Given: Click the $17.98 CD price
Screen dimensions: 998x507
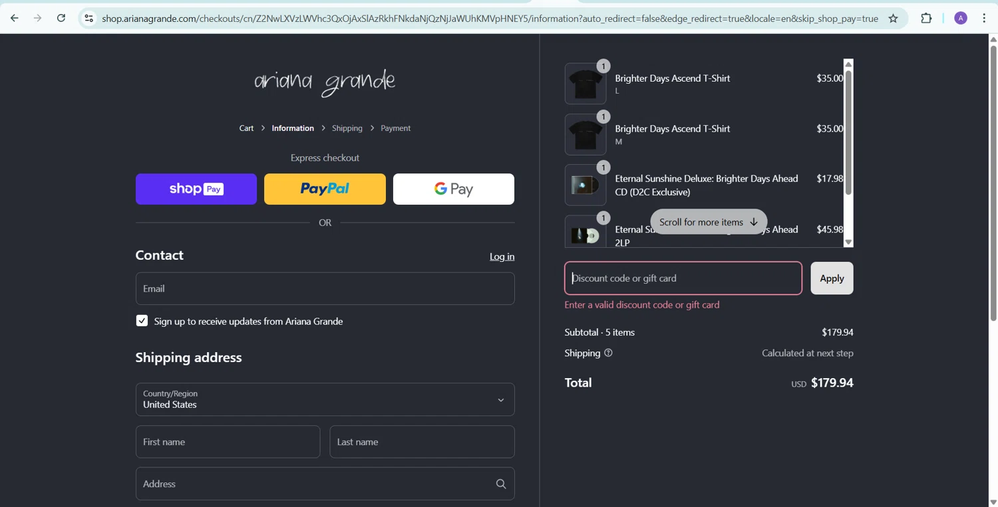Looking at the screenshot, I should point(830,179).
